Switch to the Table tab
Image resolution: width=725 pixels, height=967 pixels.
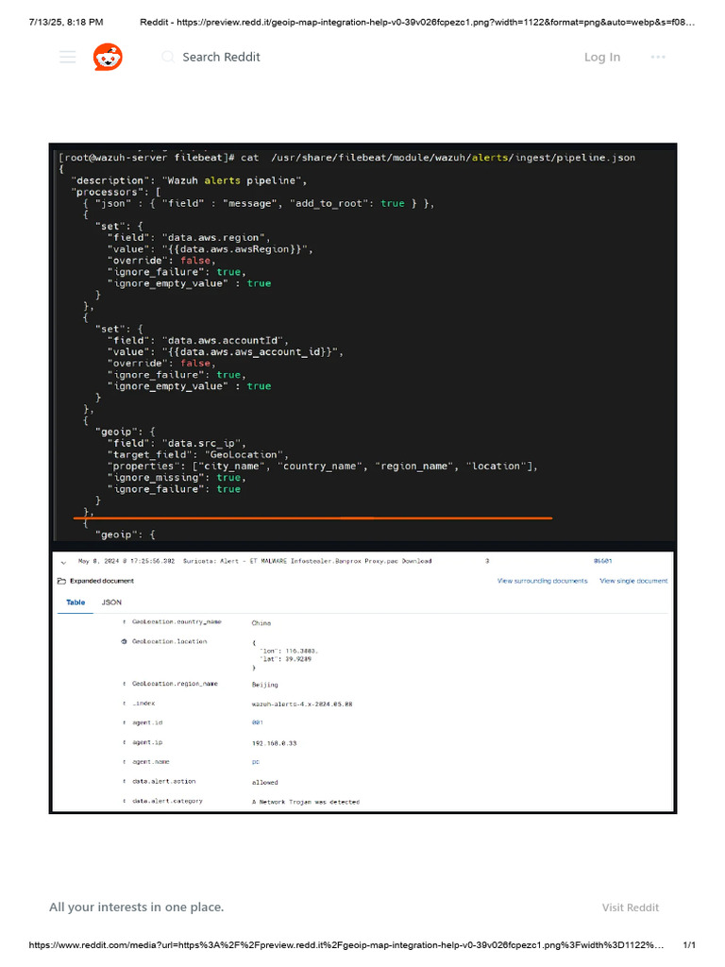(76, 602)
